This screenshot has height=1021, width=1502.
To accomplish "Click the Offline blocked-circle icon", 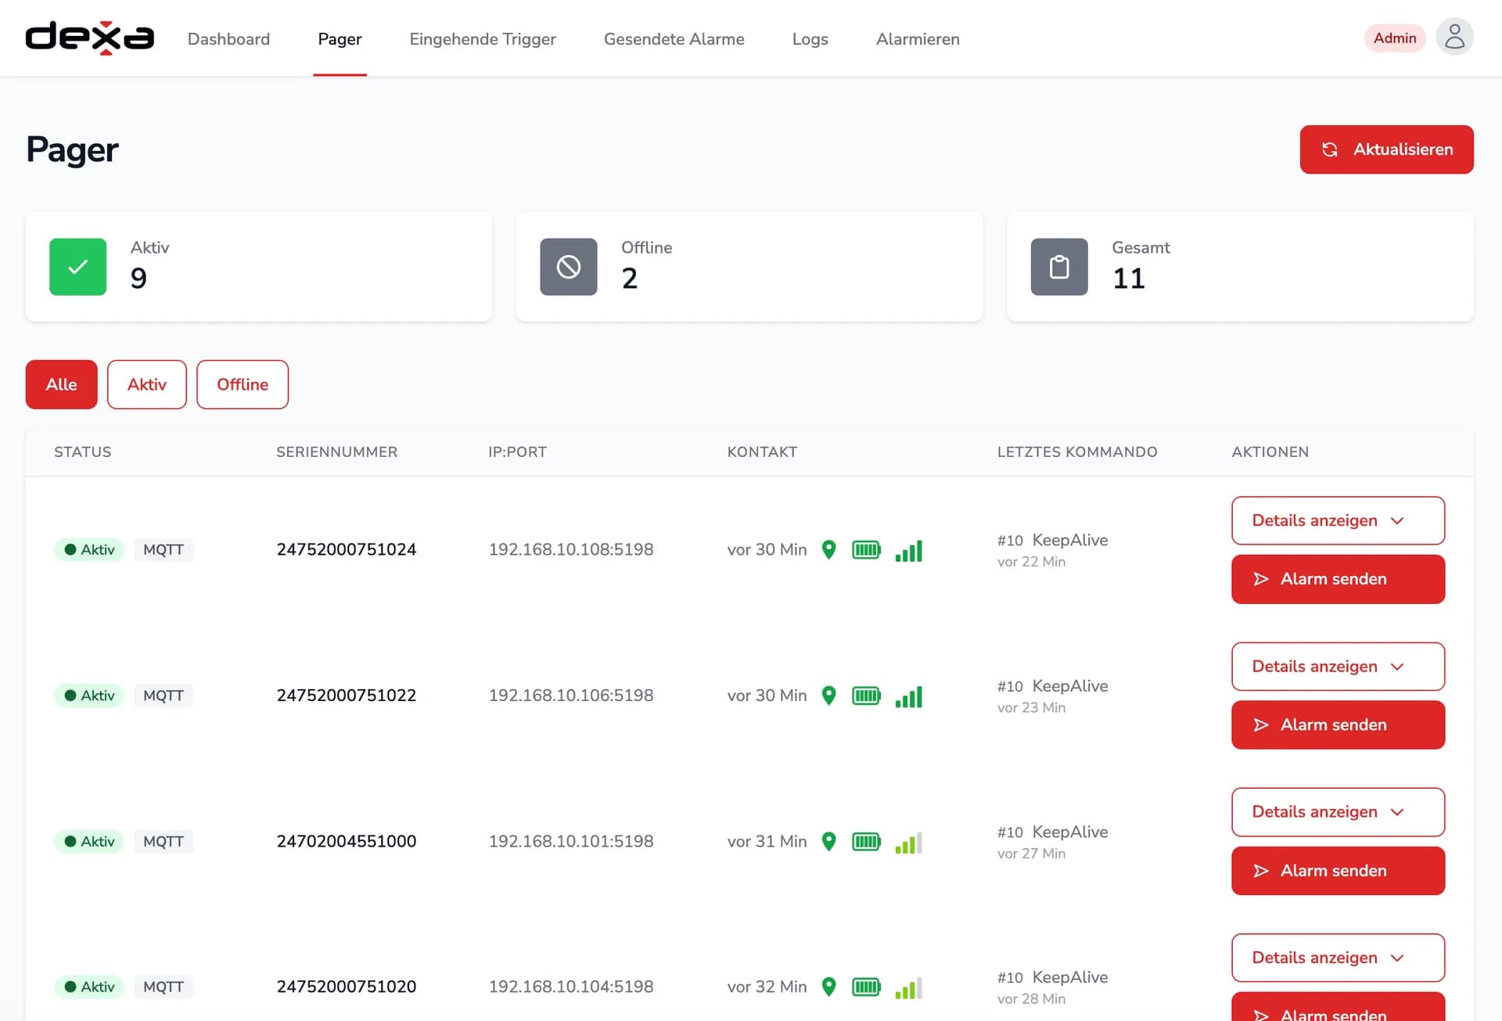I will pos(568,267).
